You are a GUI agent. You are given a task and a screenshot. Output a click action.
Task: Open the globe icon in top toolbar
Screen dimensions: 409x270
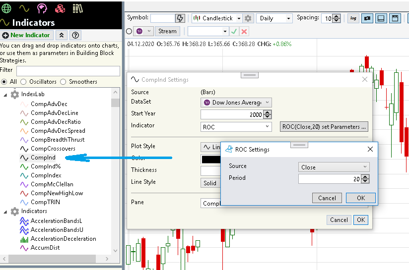pyautogui.click(x=6, y=8)
